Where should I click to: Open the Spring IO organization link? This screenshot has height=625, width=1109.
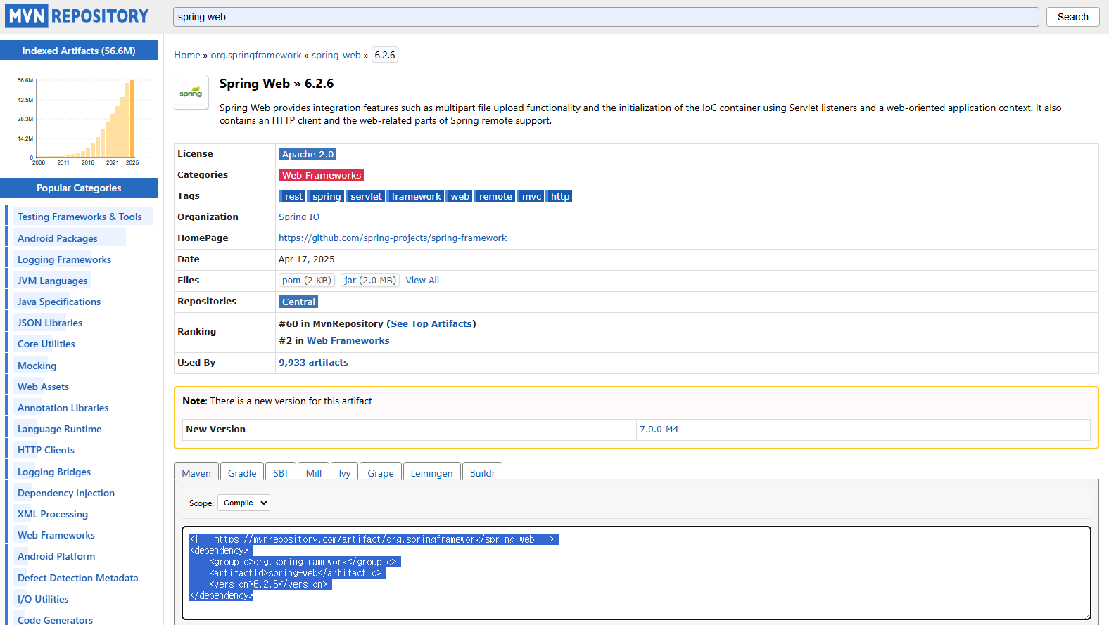coord(299,217)
